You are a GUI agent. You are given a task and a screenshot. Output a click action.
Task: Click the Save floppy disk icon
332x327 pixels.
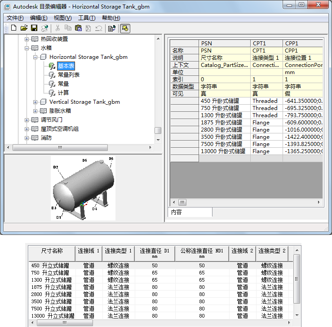pos(34,28)
